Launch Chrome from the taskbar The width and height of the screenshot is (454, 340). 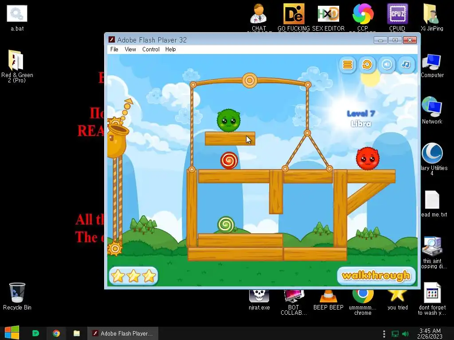click(56, 333)
